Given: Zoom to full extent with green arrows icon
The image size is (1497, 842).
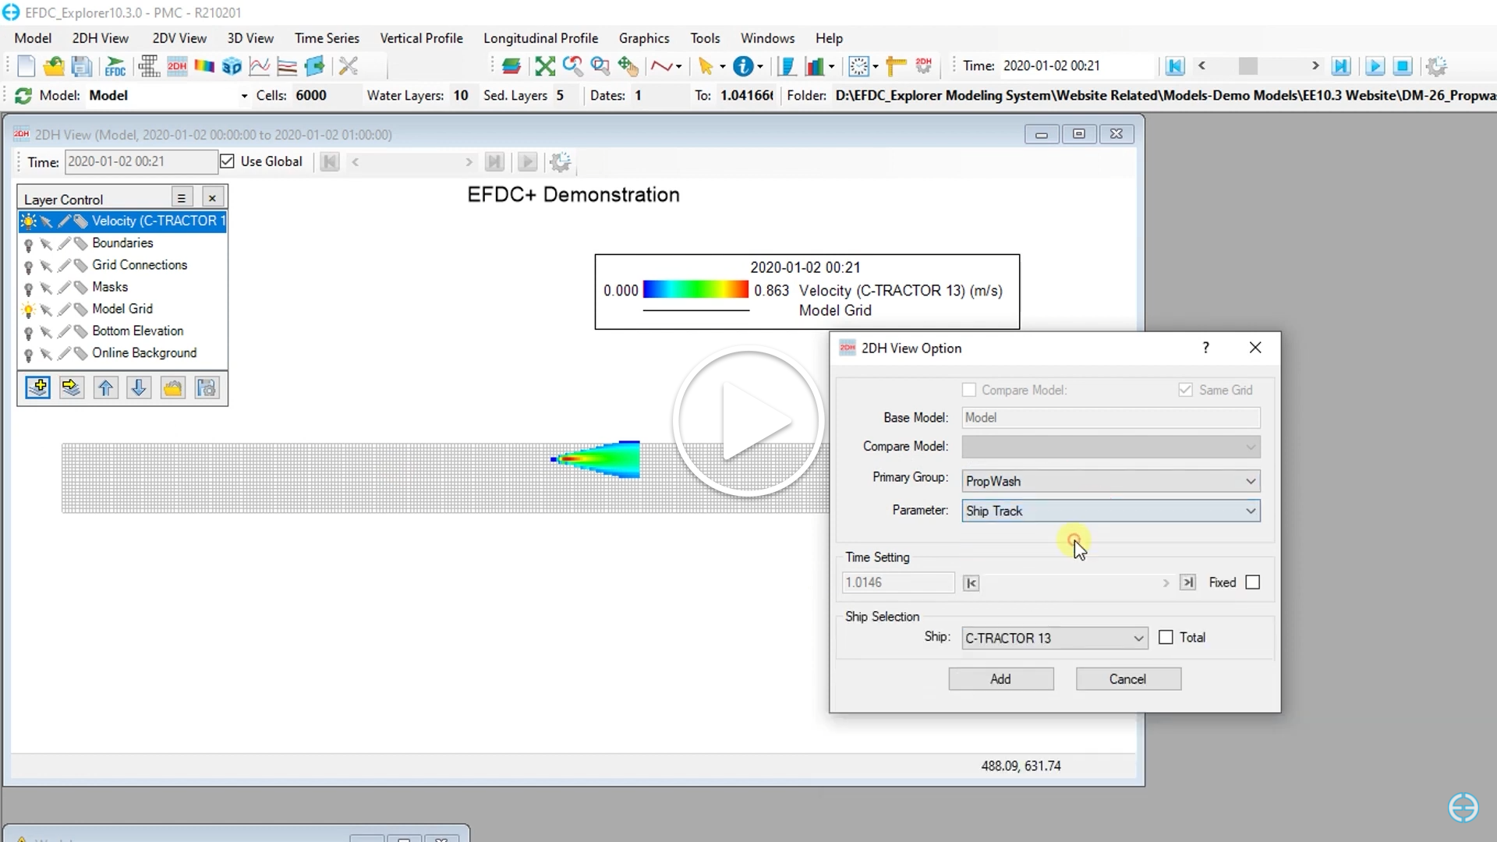Looking at the screenshot, I should click(545, 66).
